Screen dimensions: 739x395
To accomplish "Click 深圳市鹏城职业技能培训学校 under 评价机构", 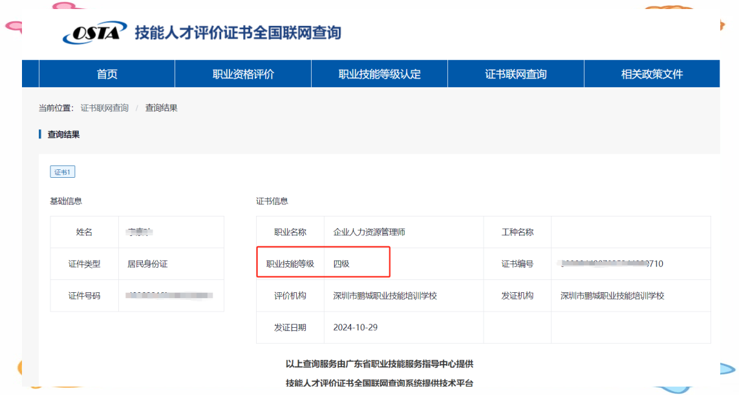I will 385,295.
